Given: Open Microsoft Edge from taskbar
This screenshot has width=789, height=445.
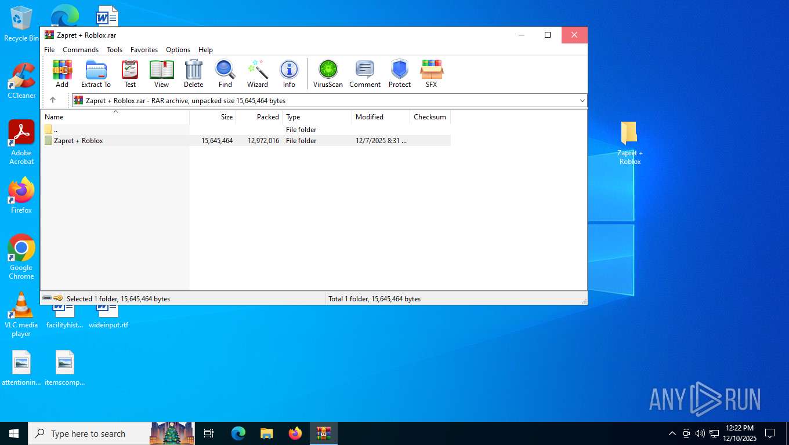Looking at the screenshot, I should click(238, 433).
